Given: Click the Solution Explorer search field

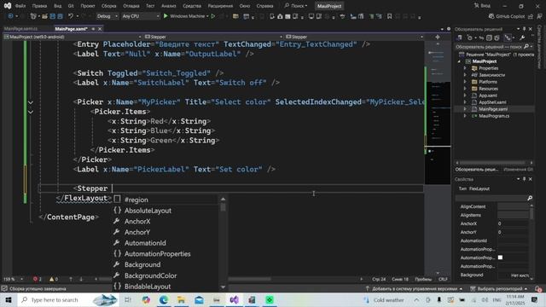Looking at the screenshot, I should coord(494,46).
